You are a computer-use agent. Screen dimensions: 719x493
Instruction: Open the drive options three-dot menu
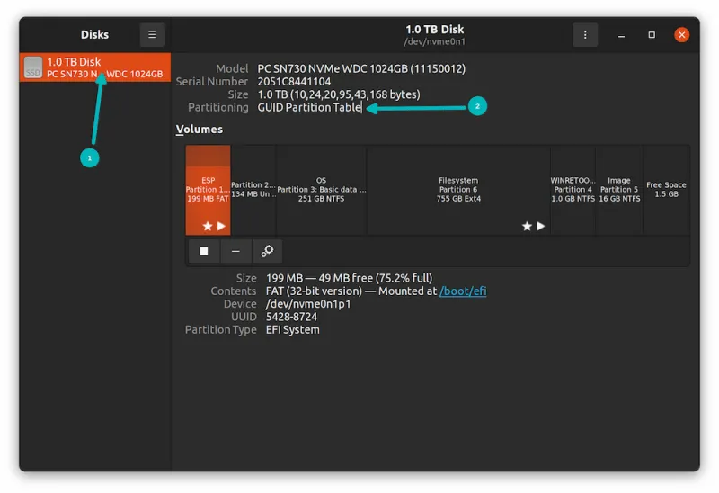pos(585,35)
